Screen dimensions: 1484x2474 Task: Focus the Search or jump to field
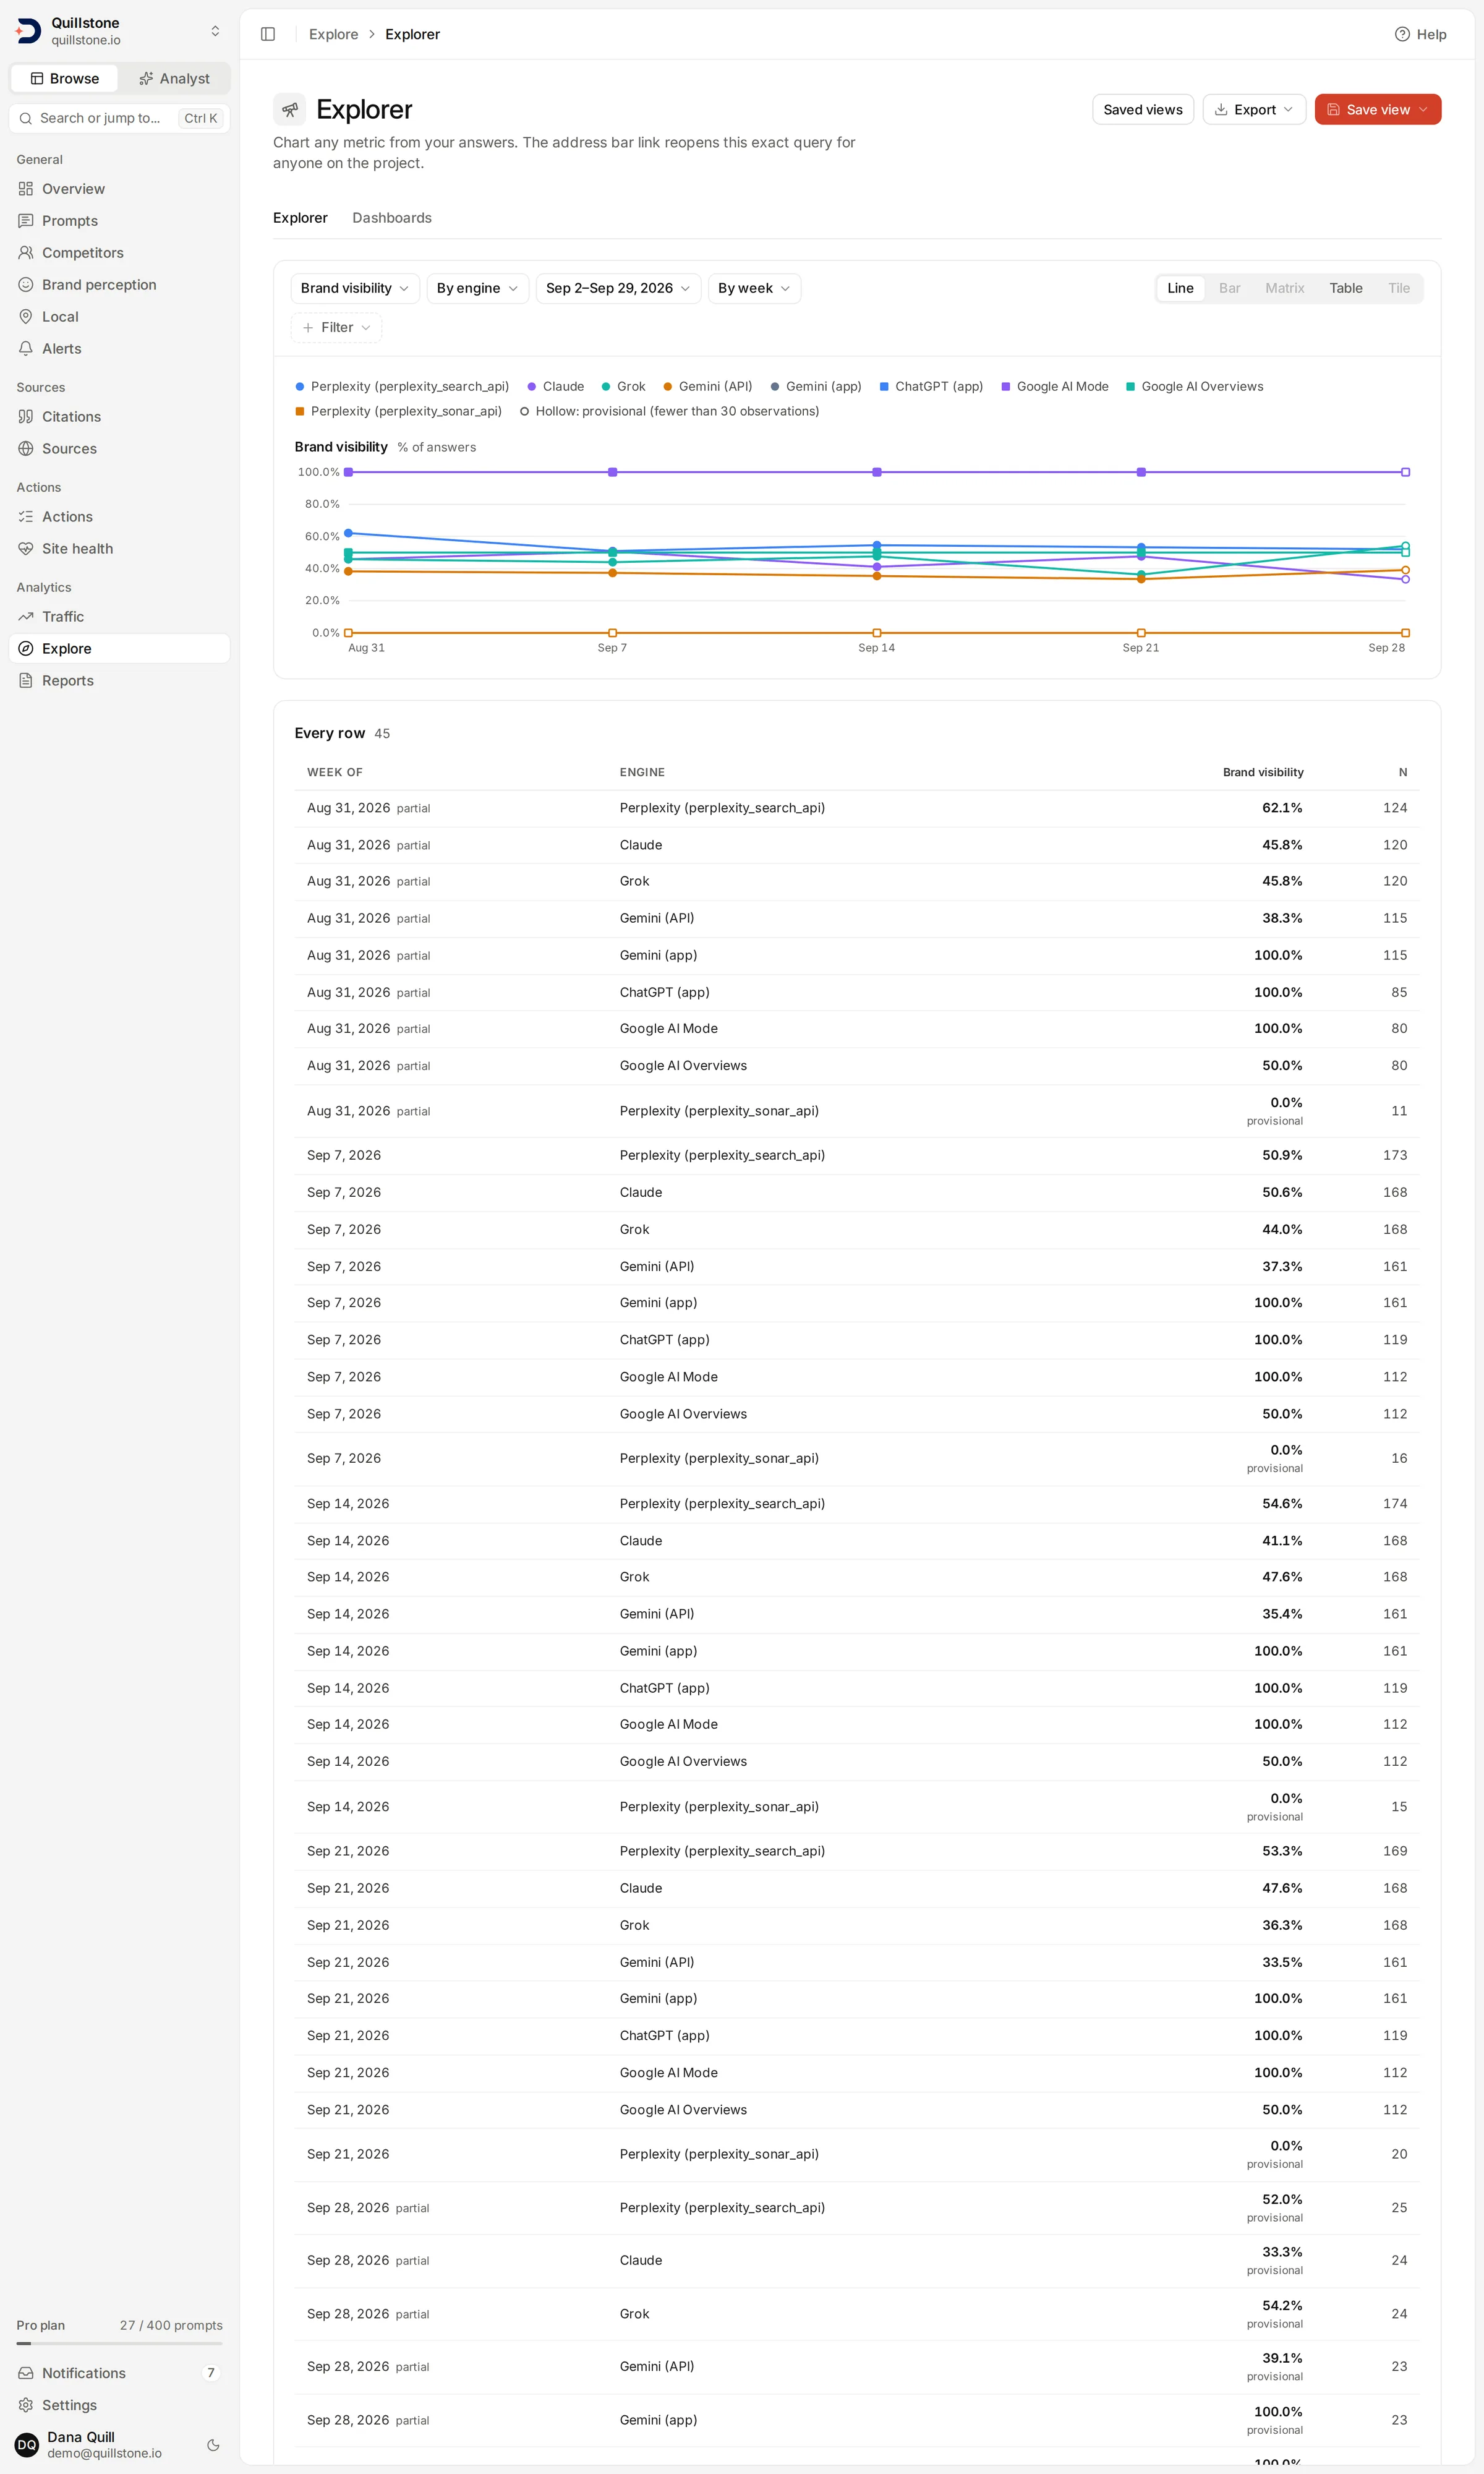[x=119, y=118]
